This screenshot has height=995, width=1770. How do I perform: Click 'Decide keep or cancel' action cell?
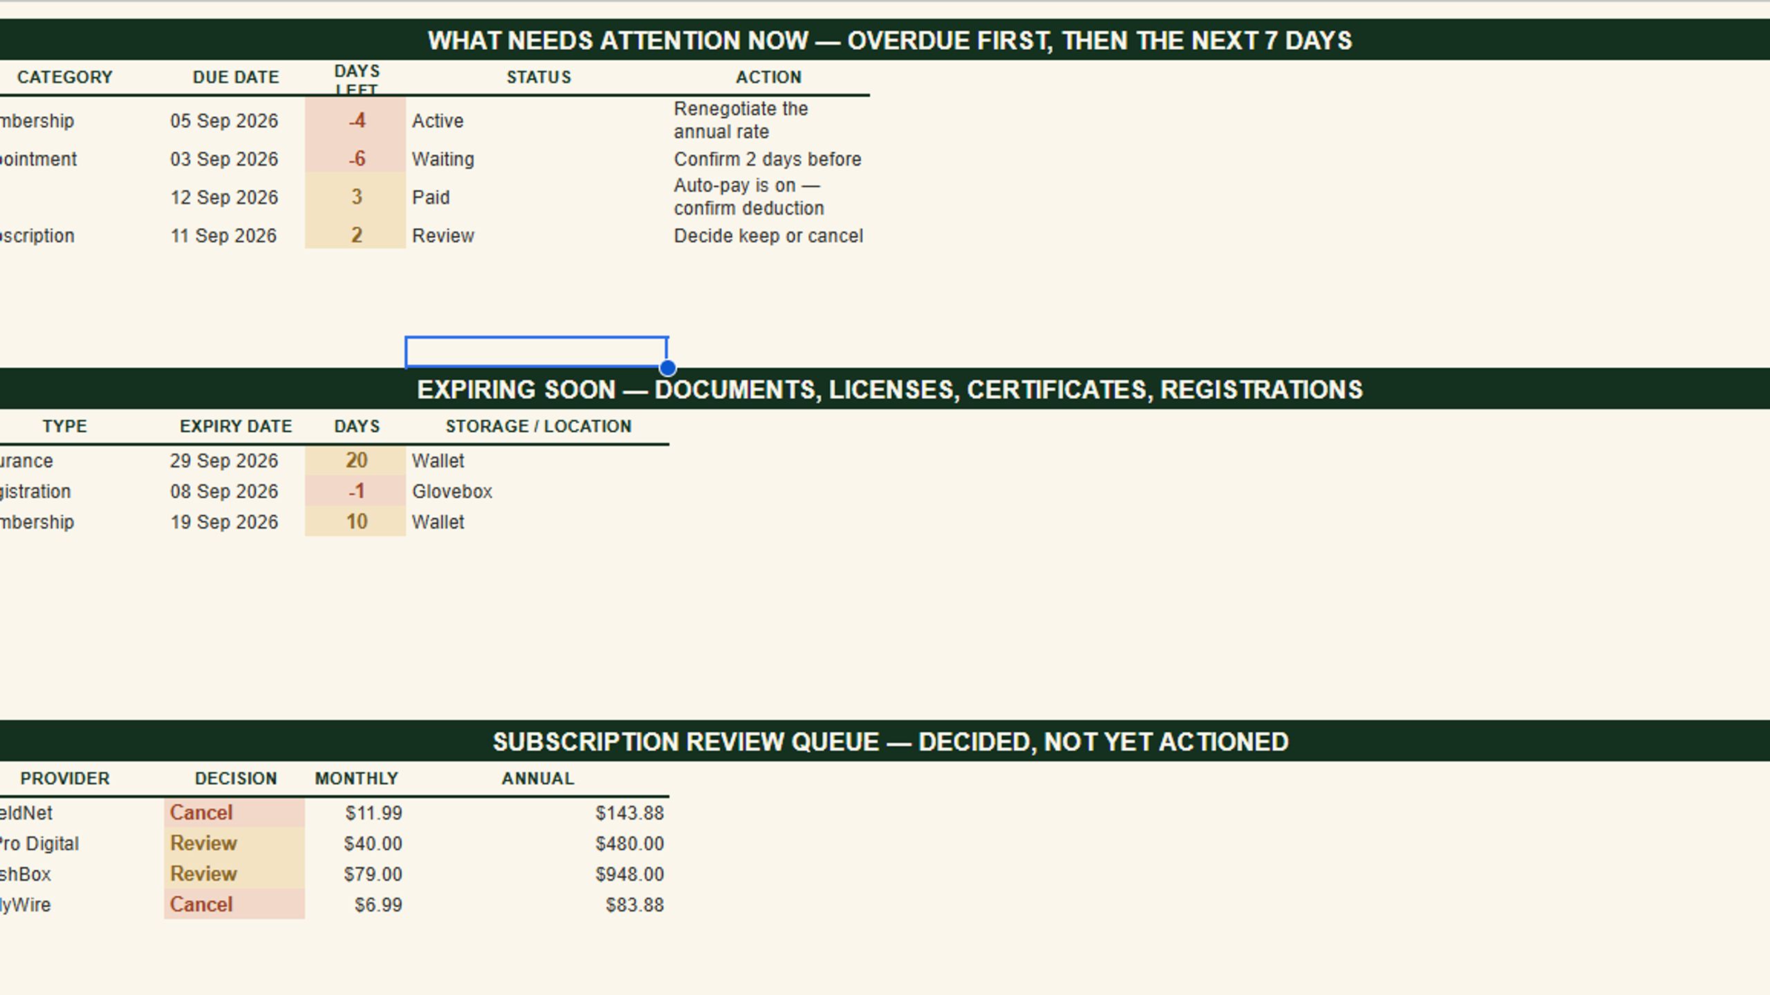(x=769, y=236)
